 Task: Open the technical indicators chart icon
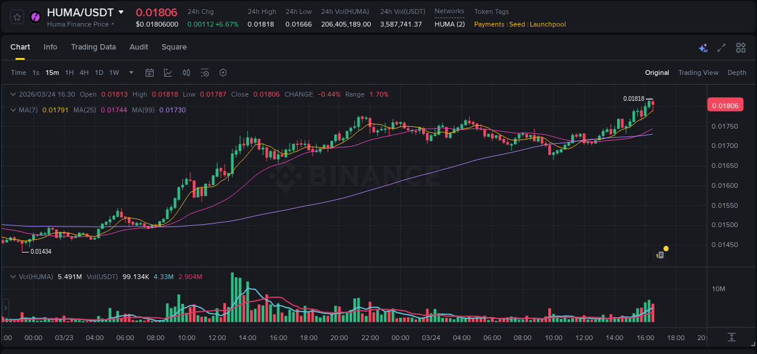168,72
